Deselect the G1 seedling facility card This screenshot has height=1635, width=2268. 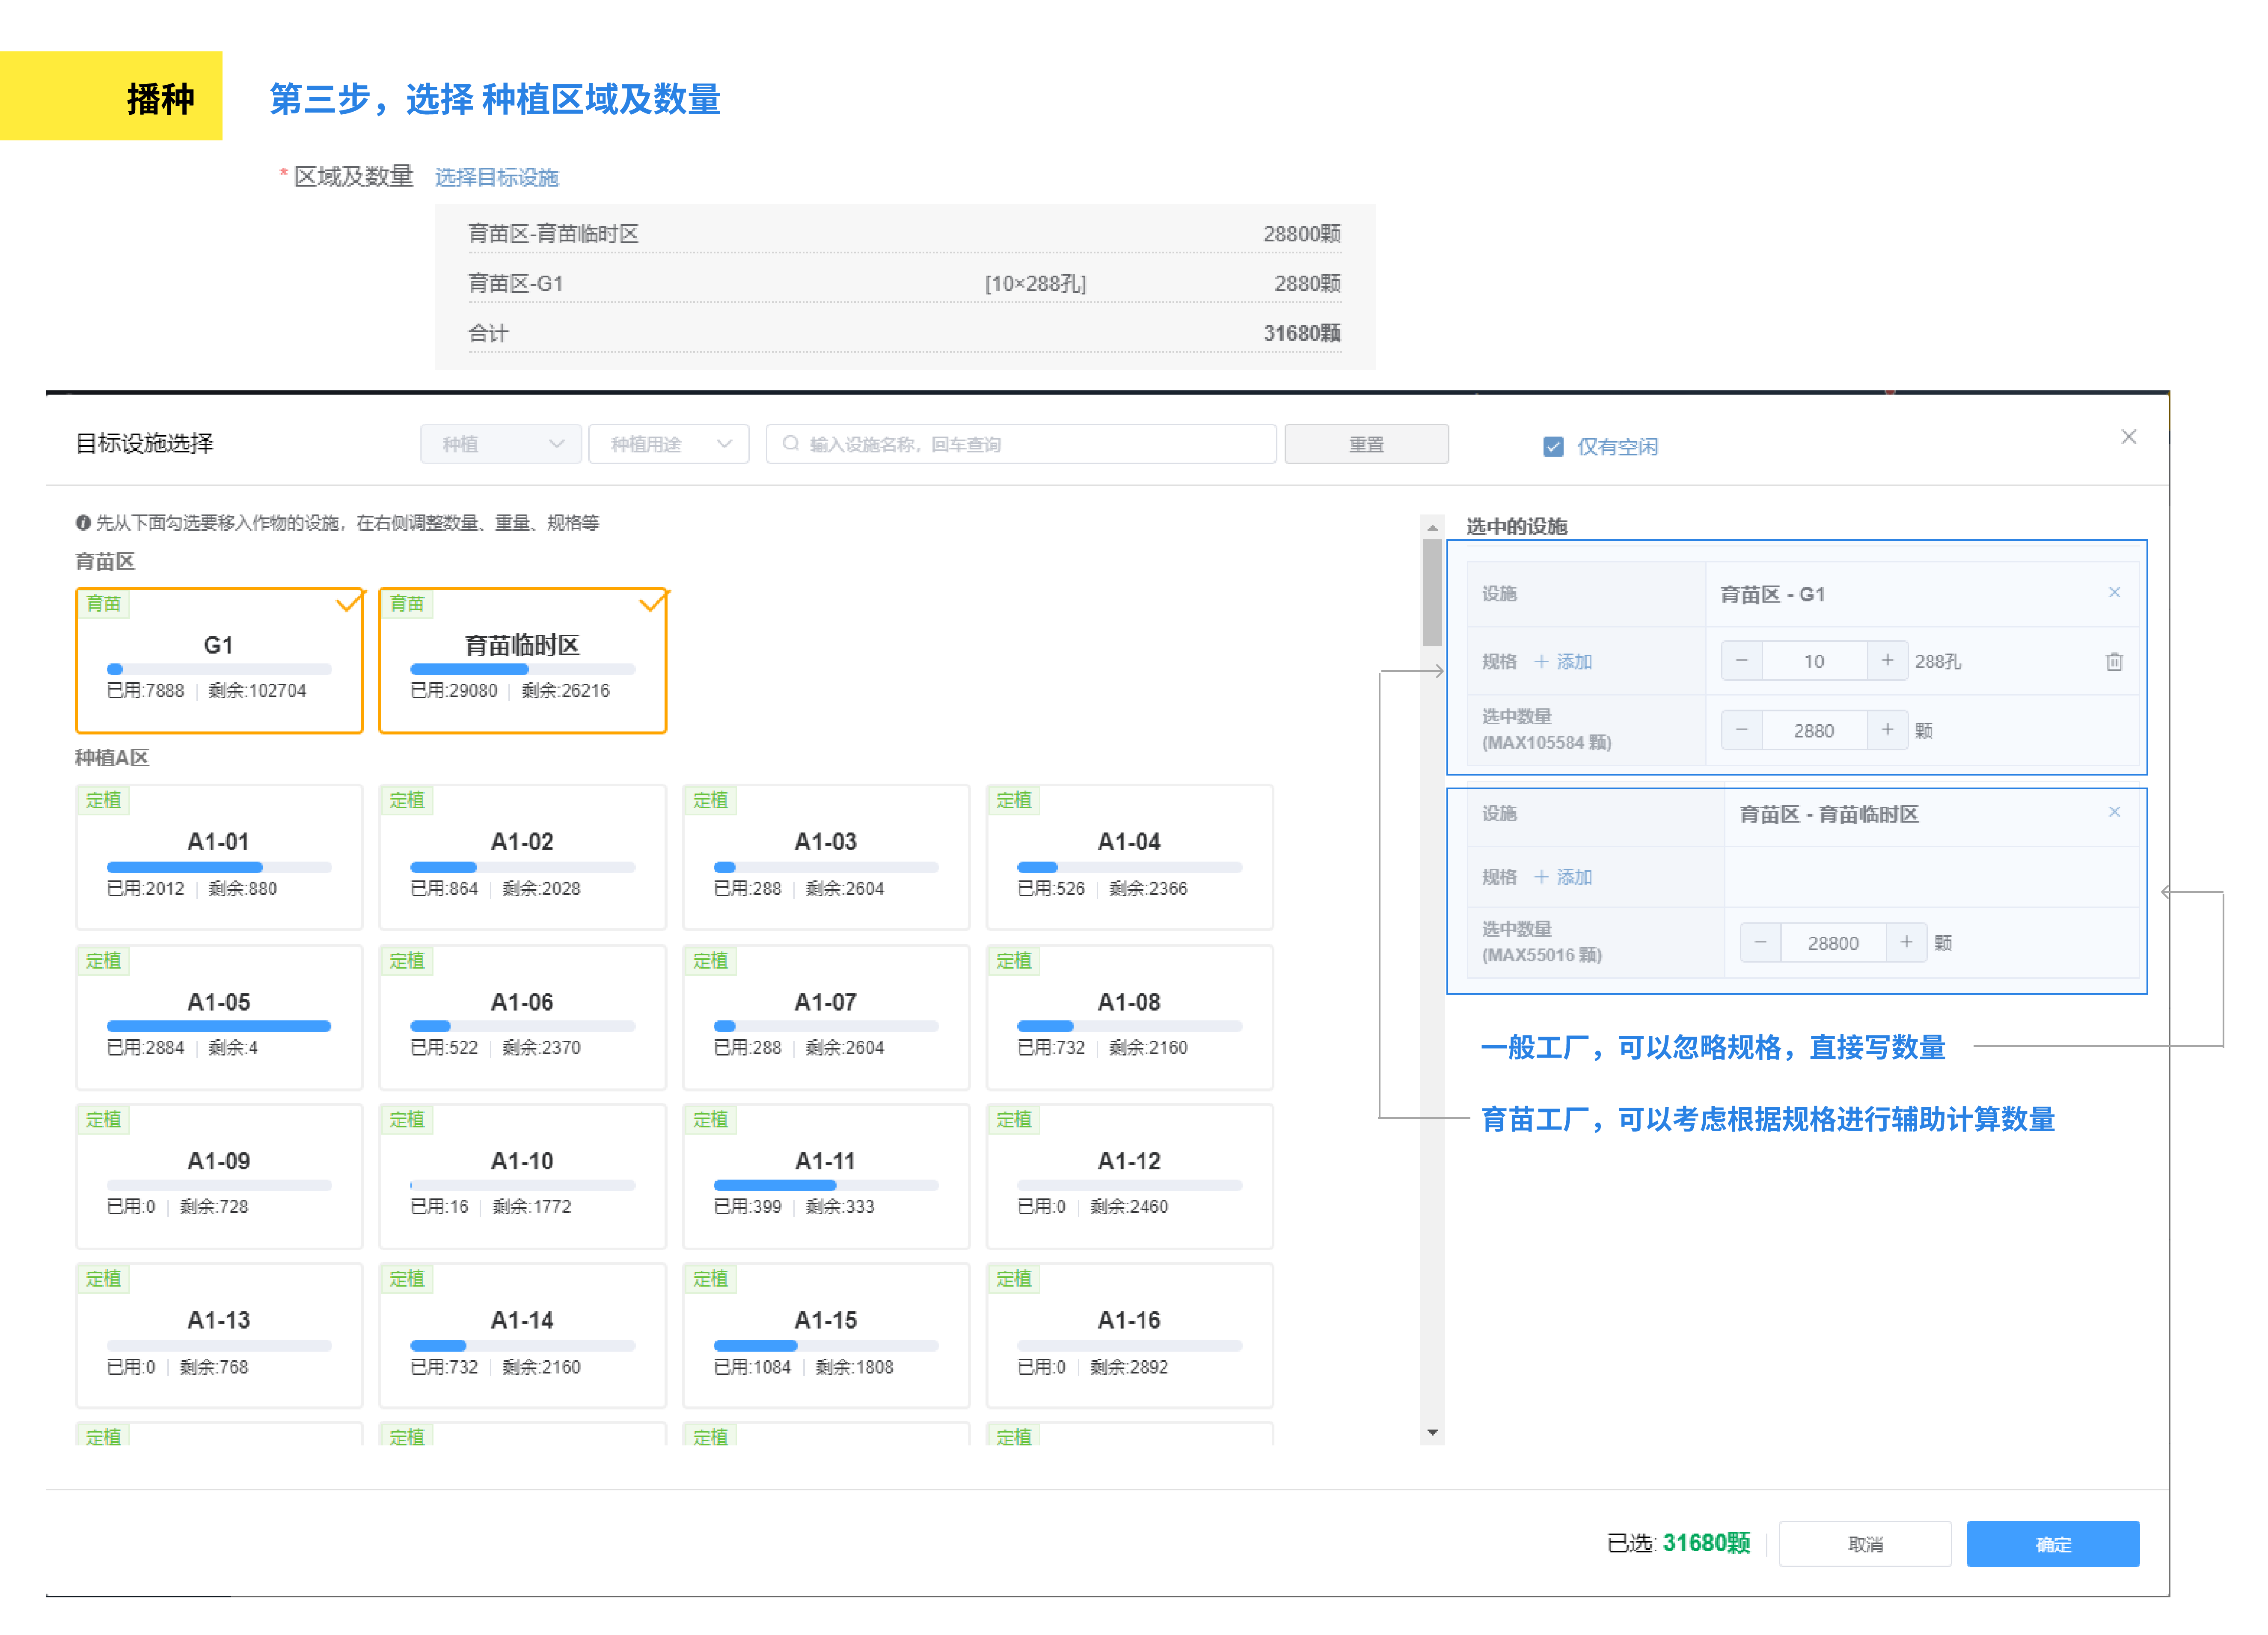pos(219,660)
